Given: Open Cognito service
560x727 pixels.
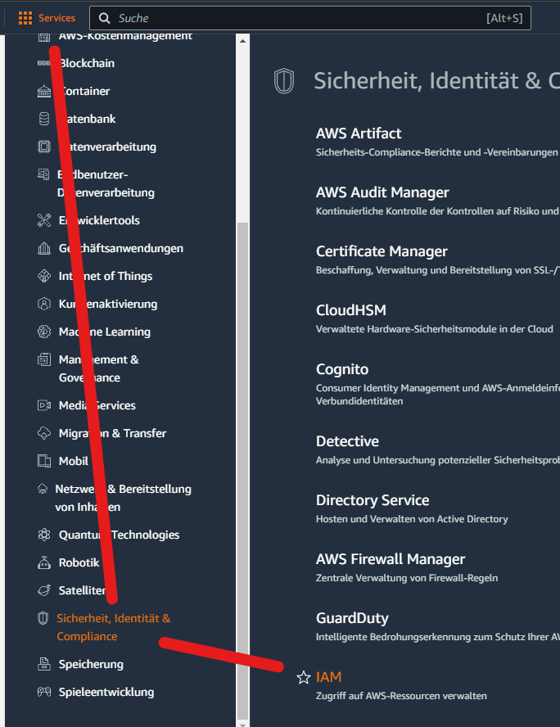Looking at the screenshot, I should coord(342,369).
